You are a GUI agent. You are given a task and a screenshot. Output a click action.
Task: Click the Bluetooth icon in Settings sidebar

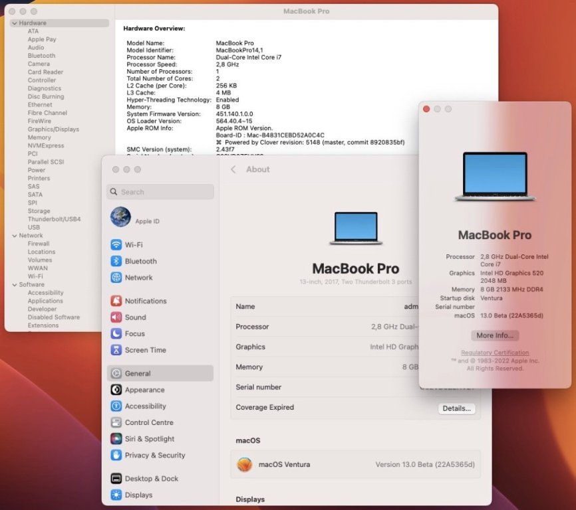coord(116,261)
